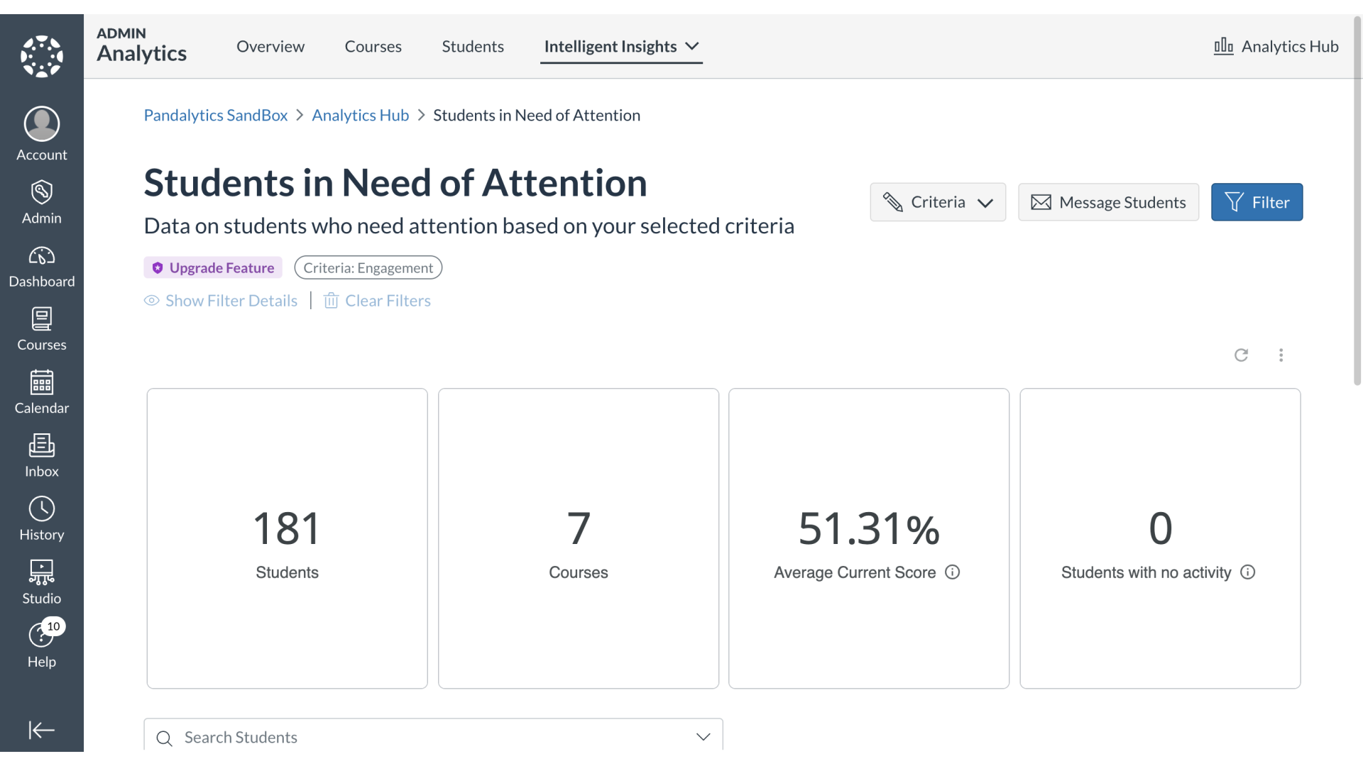Screen dimensions: 1363x766
Task: Click the refresh data icon
Action: click(x=1242, y=353)
